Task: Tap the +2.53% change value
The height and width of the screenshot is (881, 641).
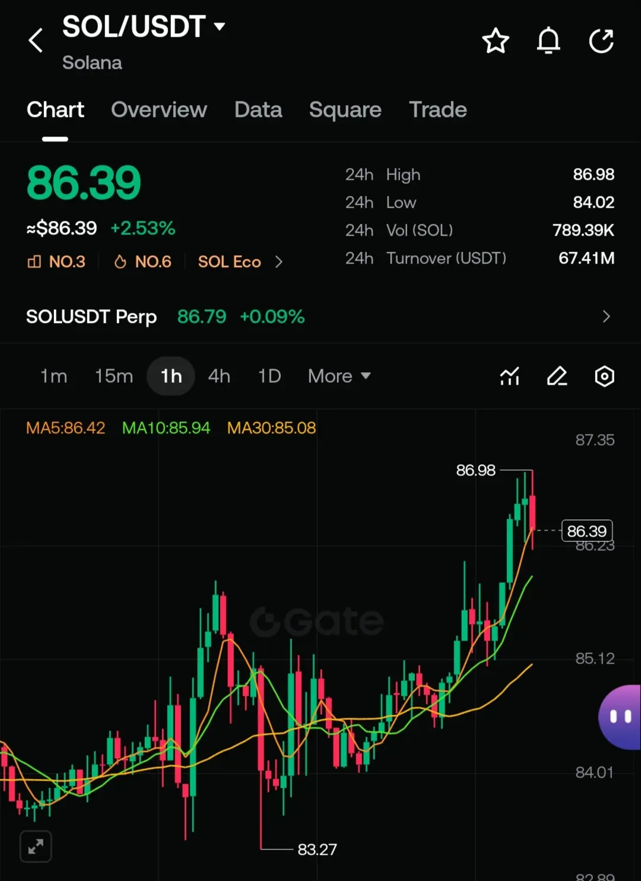Action: (x=143, y=228)
